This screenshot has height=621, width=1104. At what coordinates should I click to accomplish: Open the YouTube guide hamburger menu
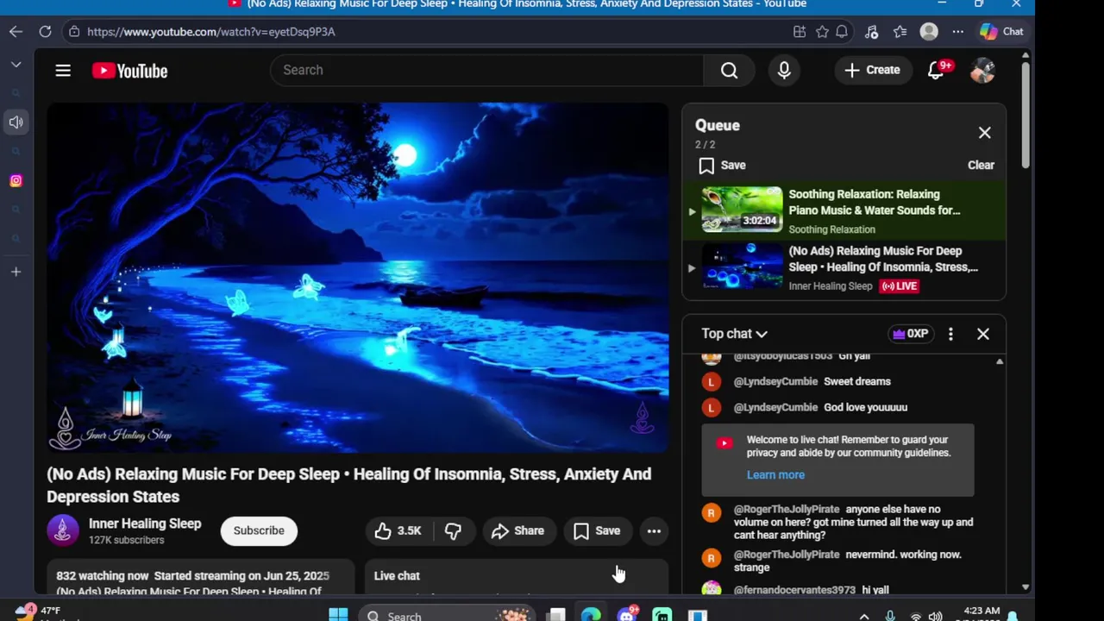click(63, 71)
